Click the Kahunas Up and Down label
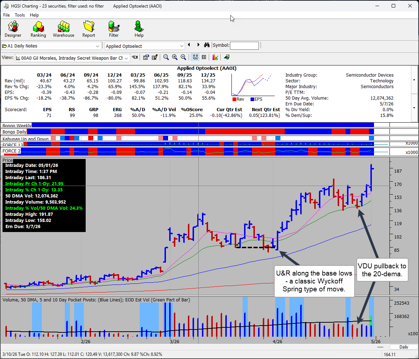This screenshot has width=419, height=359. [26, 138]
